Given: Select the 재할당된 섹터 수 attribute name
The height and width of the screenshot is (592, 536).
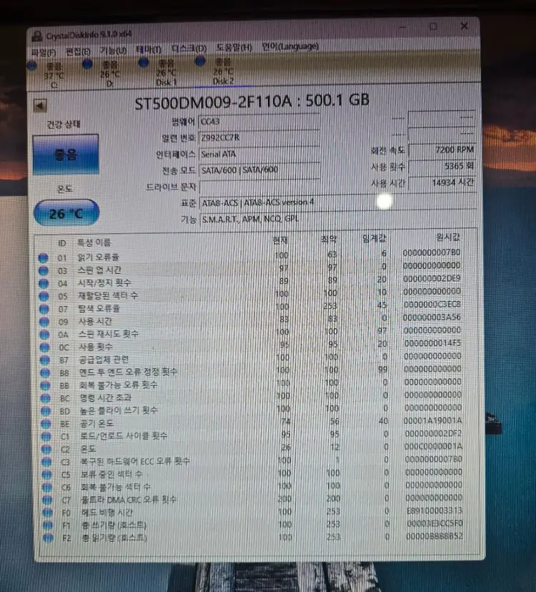Looking at the screenshot, I should [108, 295].
